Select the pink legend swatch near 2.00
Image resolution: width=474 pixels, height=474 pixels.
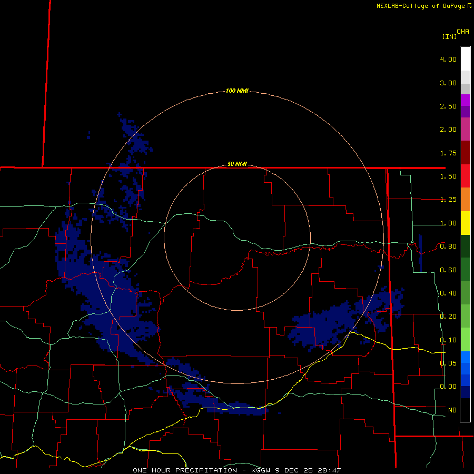click(465, 130)
